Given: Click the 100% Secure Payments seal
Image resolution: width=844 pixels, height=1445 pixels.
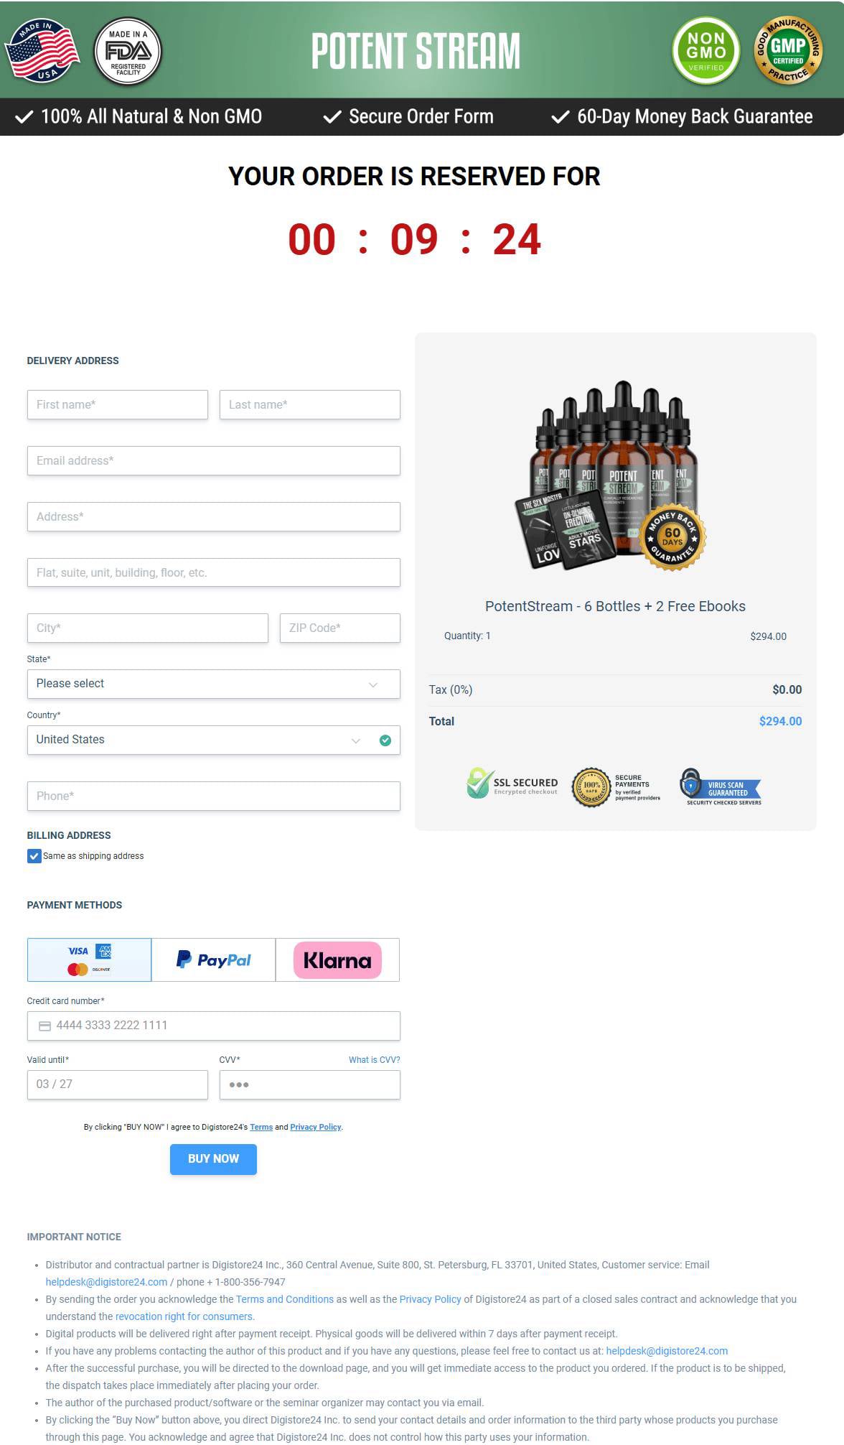Looking at the screenshot, I should tap(591, 787).
